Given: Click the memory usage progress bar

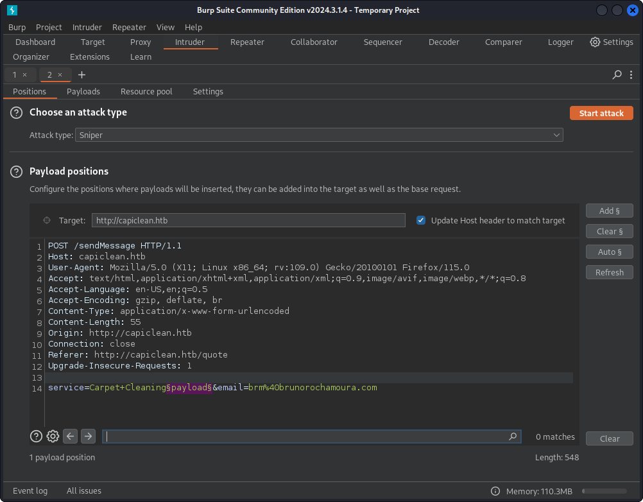Looking at the screenshot, I should (x=604, y=491).
